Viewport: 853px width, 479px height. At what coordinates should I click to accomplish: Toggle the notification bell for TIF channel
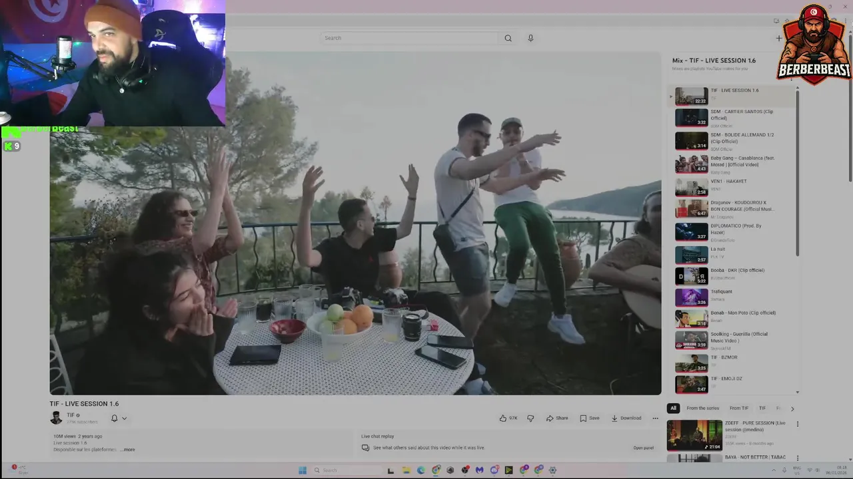pyautogui.click(x=114, y=418)
